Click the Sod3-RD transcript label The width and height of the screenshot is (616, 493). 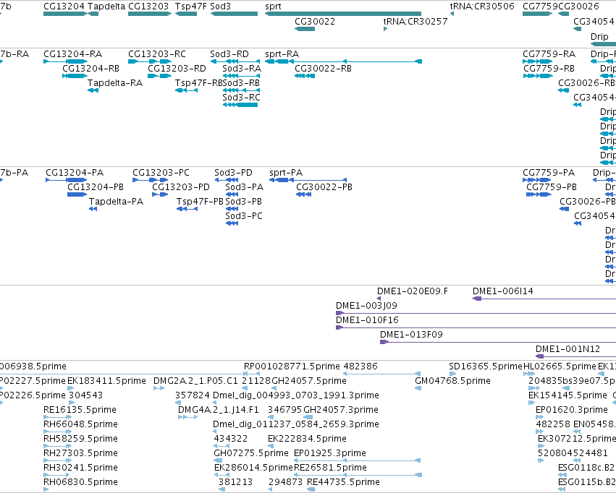(x=229, y=53)
